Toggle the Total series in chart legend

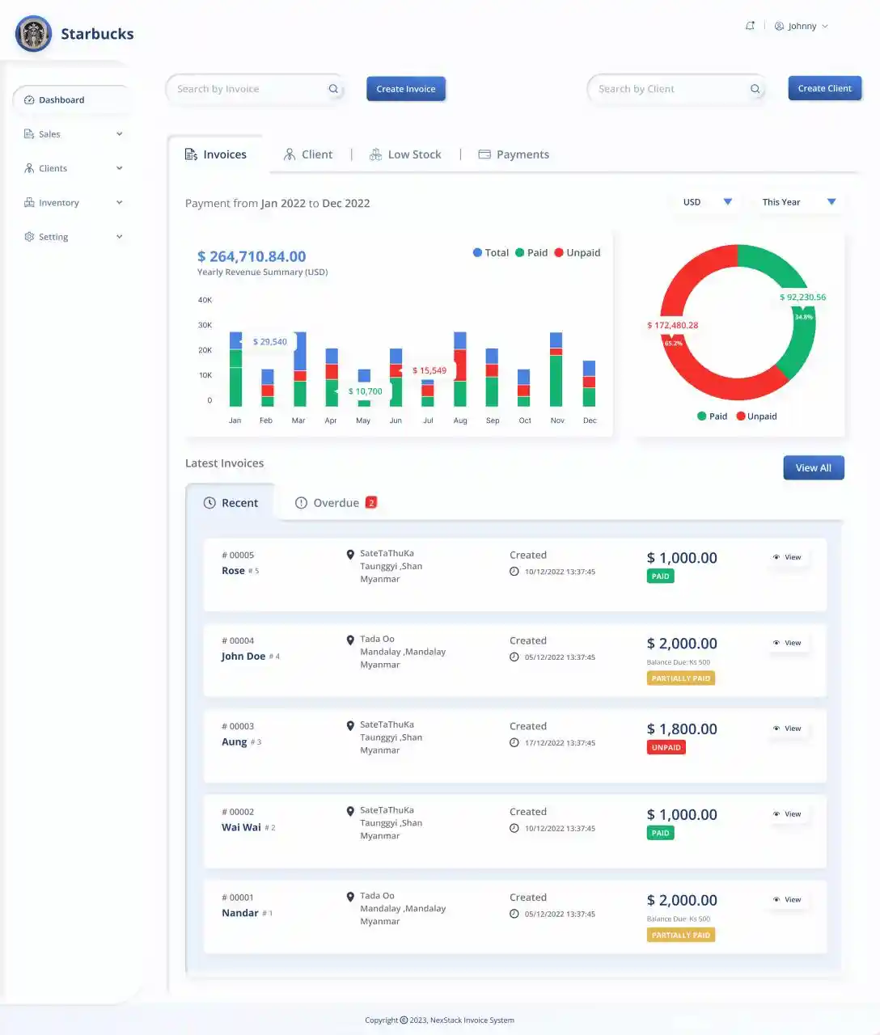491,253
